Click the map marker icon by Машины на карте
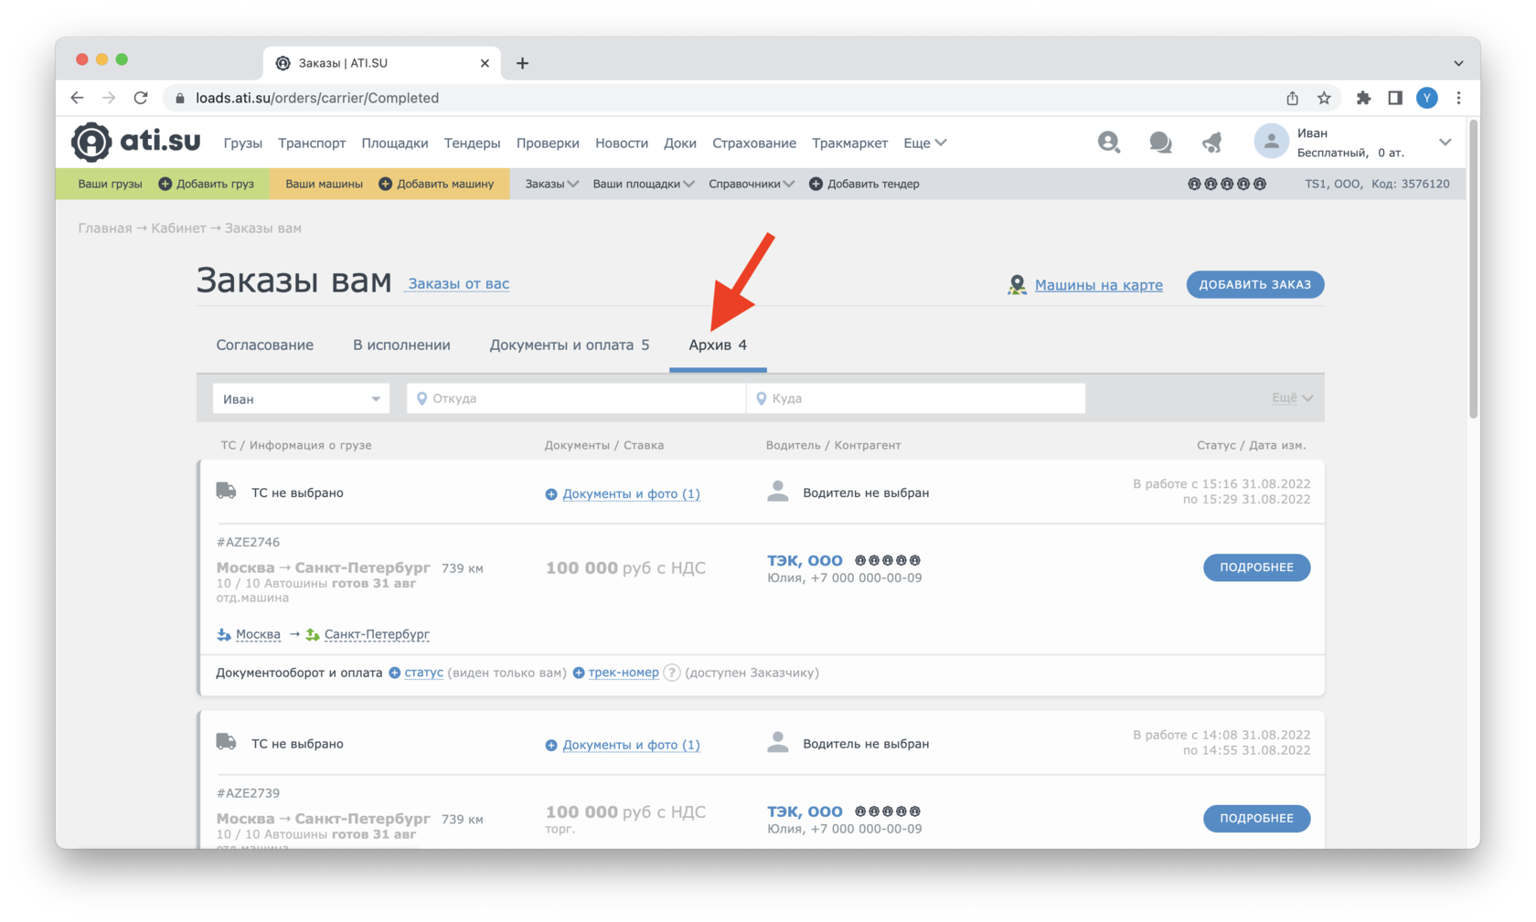1536x922 pixels. [1017, 285]
